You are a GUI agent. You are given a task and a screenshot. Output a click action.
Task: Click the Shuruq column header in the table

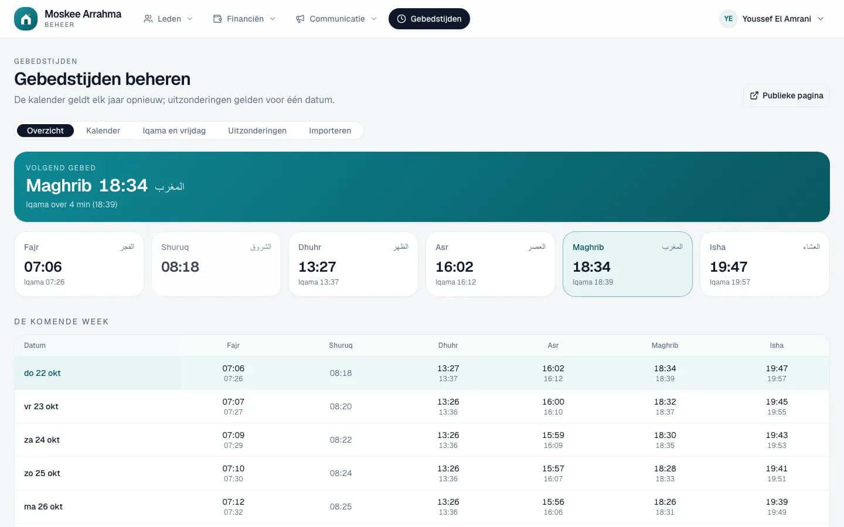(341, 345)
